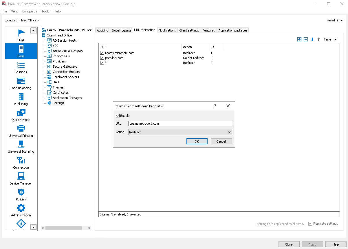Switch to the Global logging tab
348x249 pixels.
[x=121, y=30]
